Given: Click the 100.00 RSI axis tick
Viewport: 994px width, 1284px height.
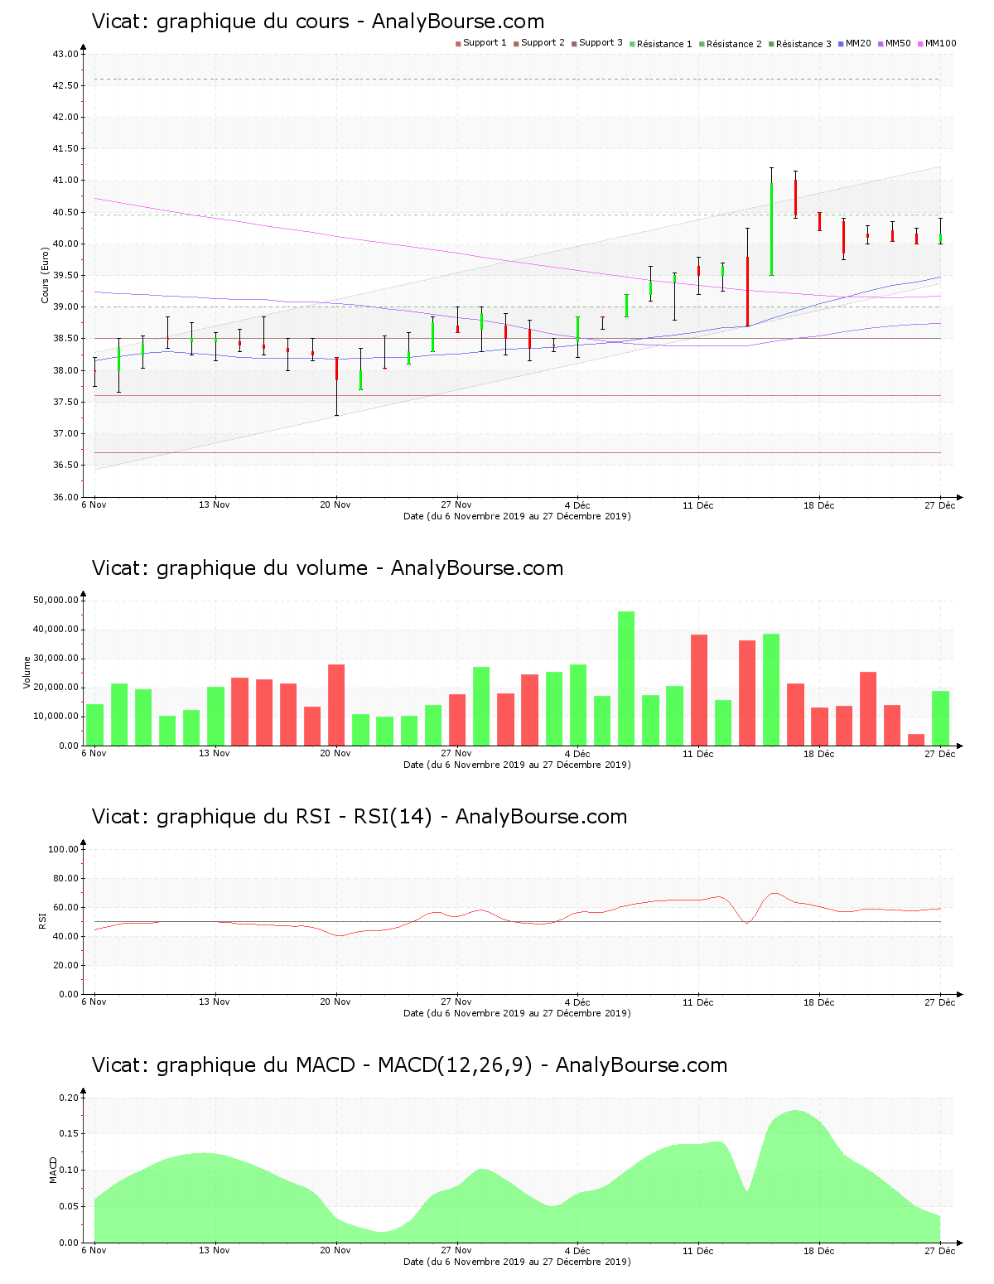Looking at the screenshot, I should click(63, 850).
